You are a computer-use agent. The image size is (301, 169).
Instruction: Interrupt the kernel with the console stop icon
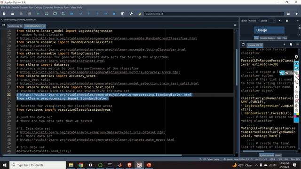click(284, 45)
